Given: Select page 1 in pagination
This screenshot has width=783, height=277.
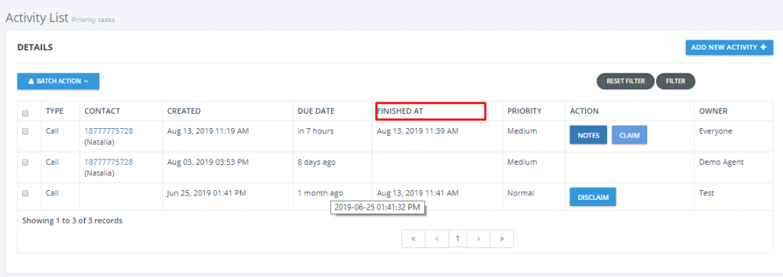Looking at the screenshot, I should [457, 239].
